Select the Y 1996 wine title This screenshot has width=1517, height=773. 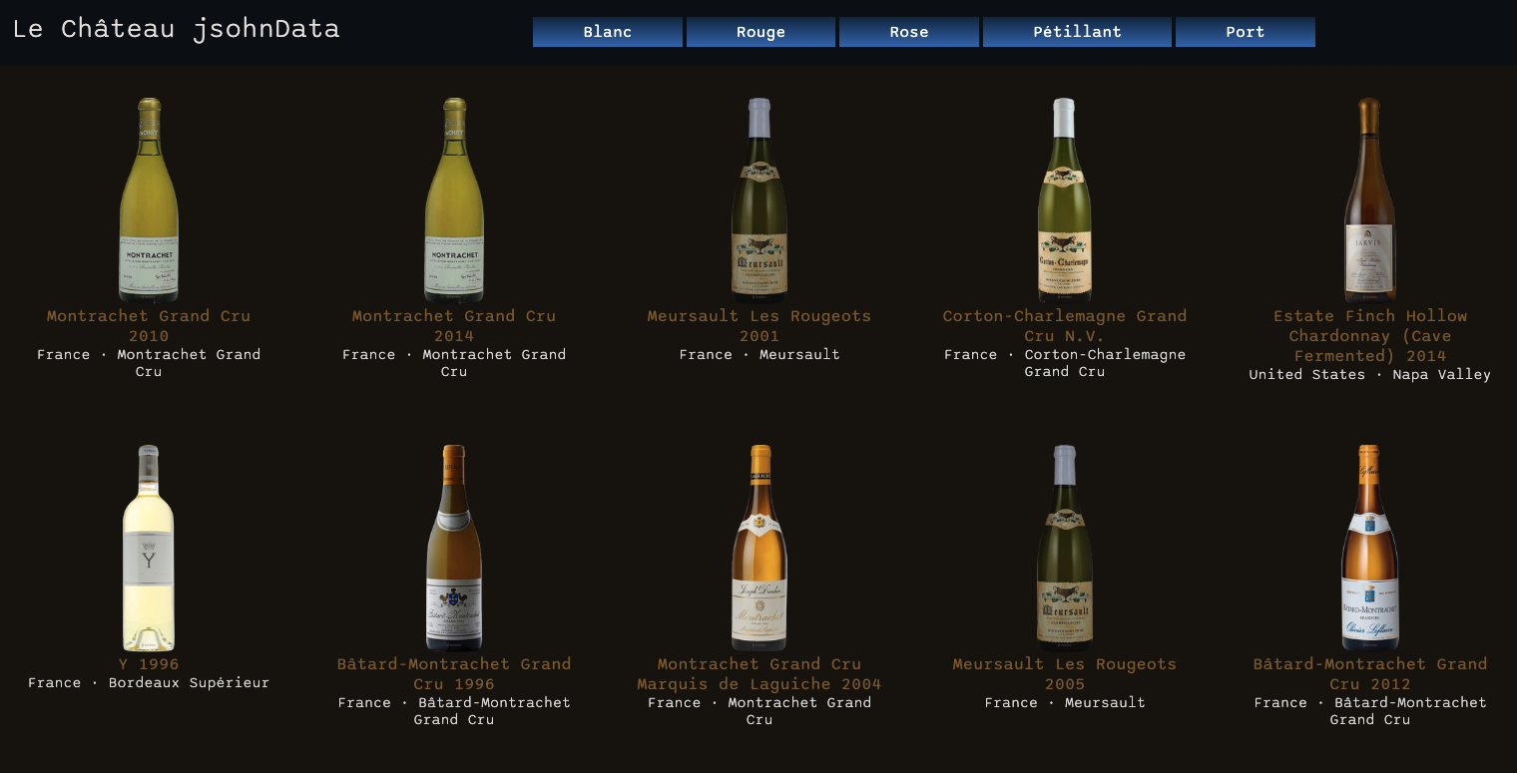[149, 664]
